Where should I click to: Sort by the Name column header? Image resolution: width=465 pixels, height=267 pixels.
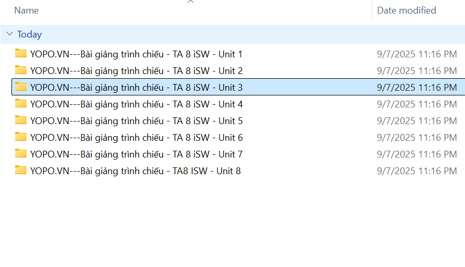point(27,10)
